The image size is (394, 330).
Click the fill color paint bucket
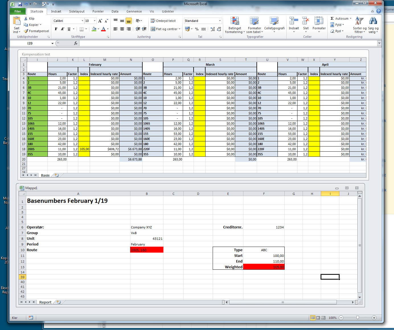[94, 29]
